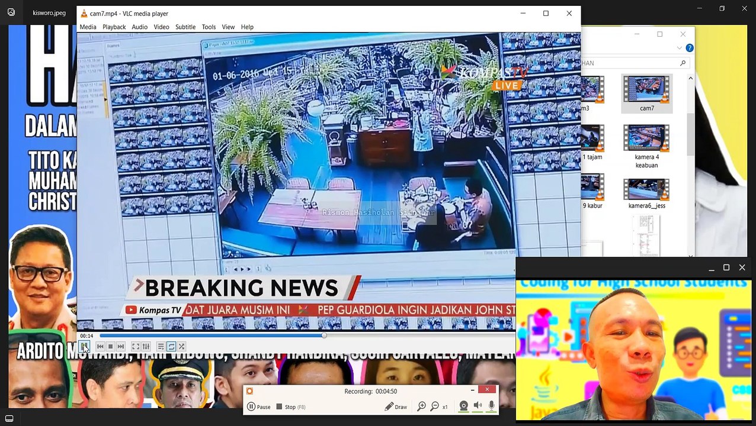Open the Help menu in VLC
Viewport: 756px width, 426px height.
click(x=247, y=27)
